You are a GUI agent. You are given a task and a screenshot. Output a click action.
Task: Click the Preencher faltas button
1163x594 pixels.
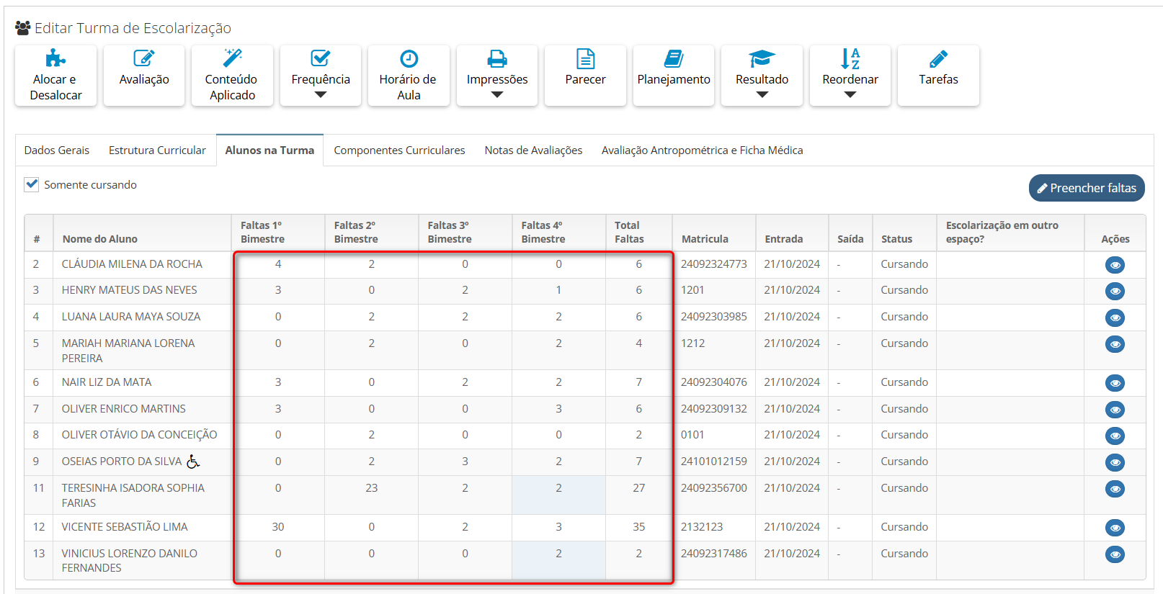click(1086, 188)
